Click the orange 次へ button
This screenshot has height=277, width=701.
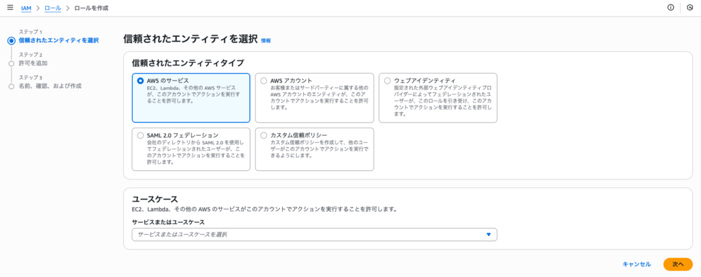tap(677, 264)
